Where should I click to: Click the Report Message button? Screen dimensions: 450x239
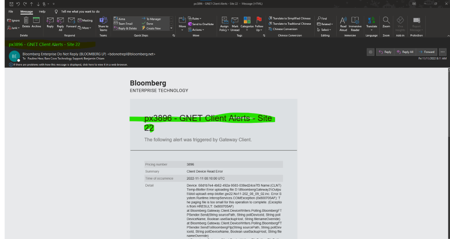click(x=417, y=24)
